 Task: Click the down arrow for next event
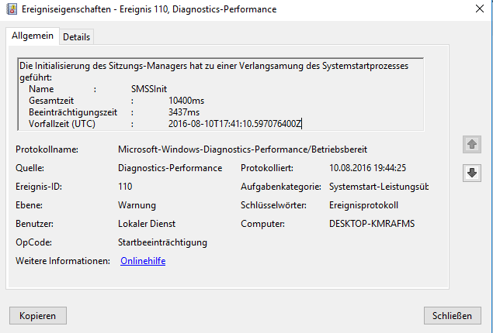coord(470,173)
